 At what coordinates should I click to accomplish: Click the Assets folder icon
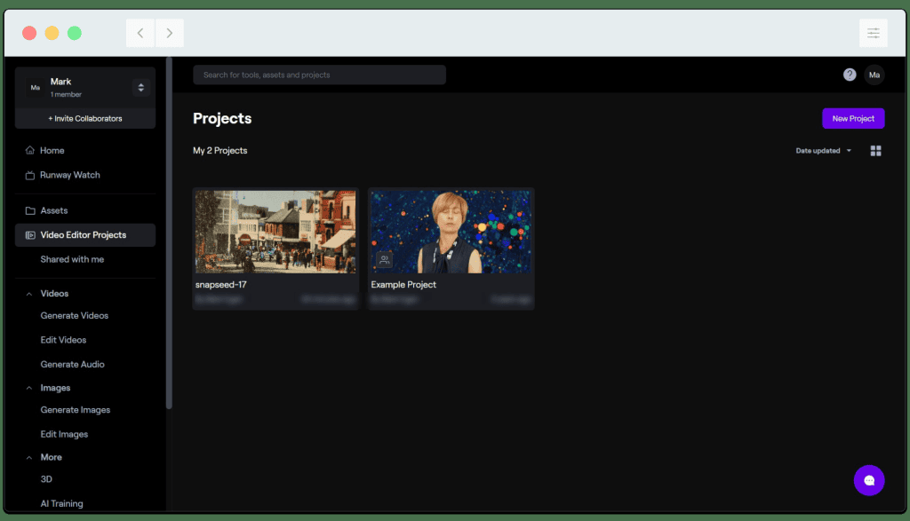pyautogui.click(x=30, y=211)
